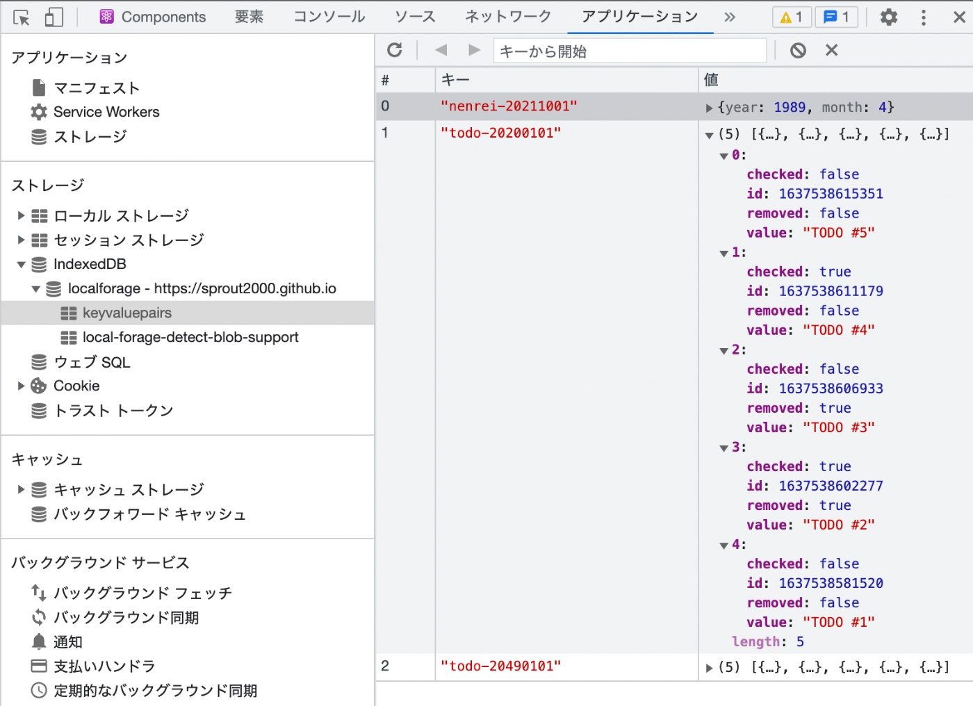Open バックグラウンド同期 service

[x=126, y=618]
